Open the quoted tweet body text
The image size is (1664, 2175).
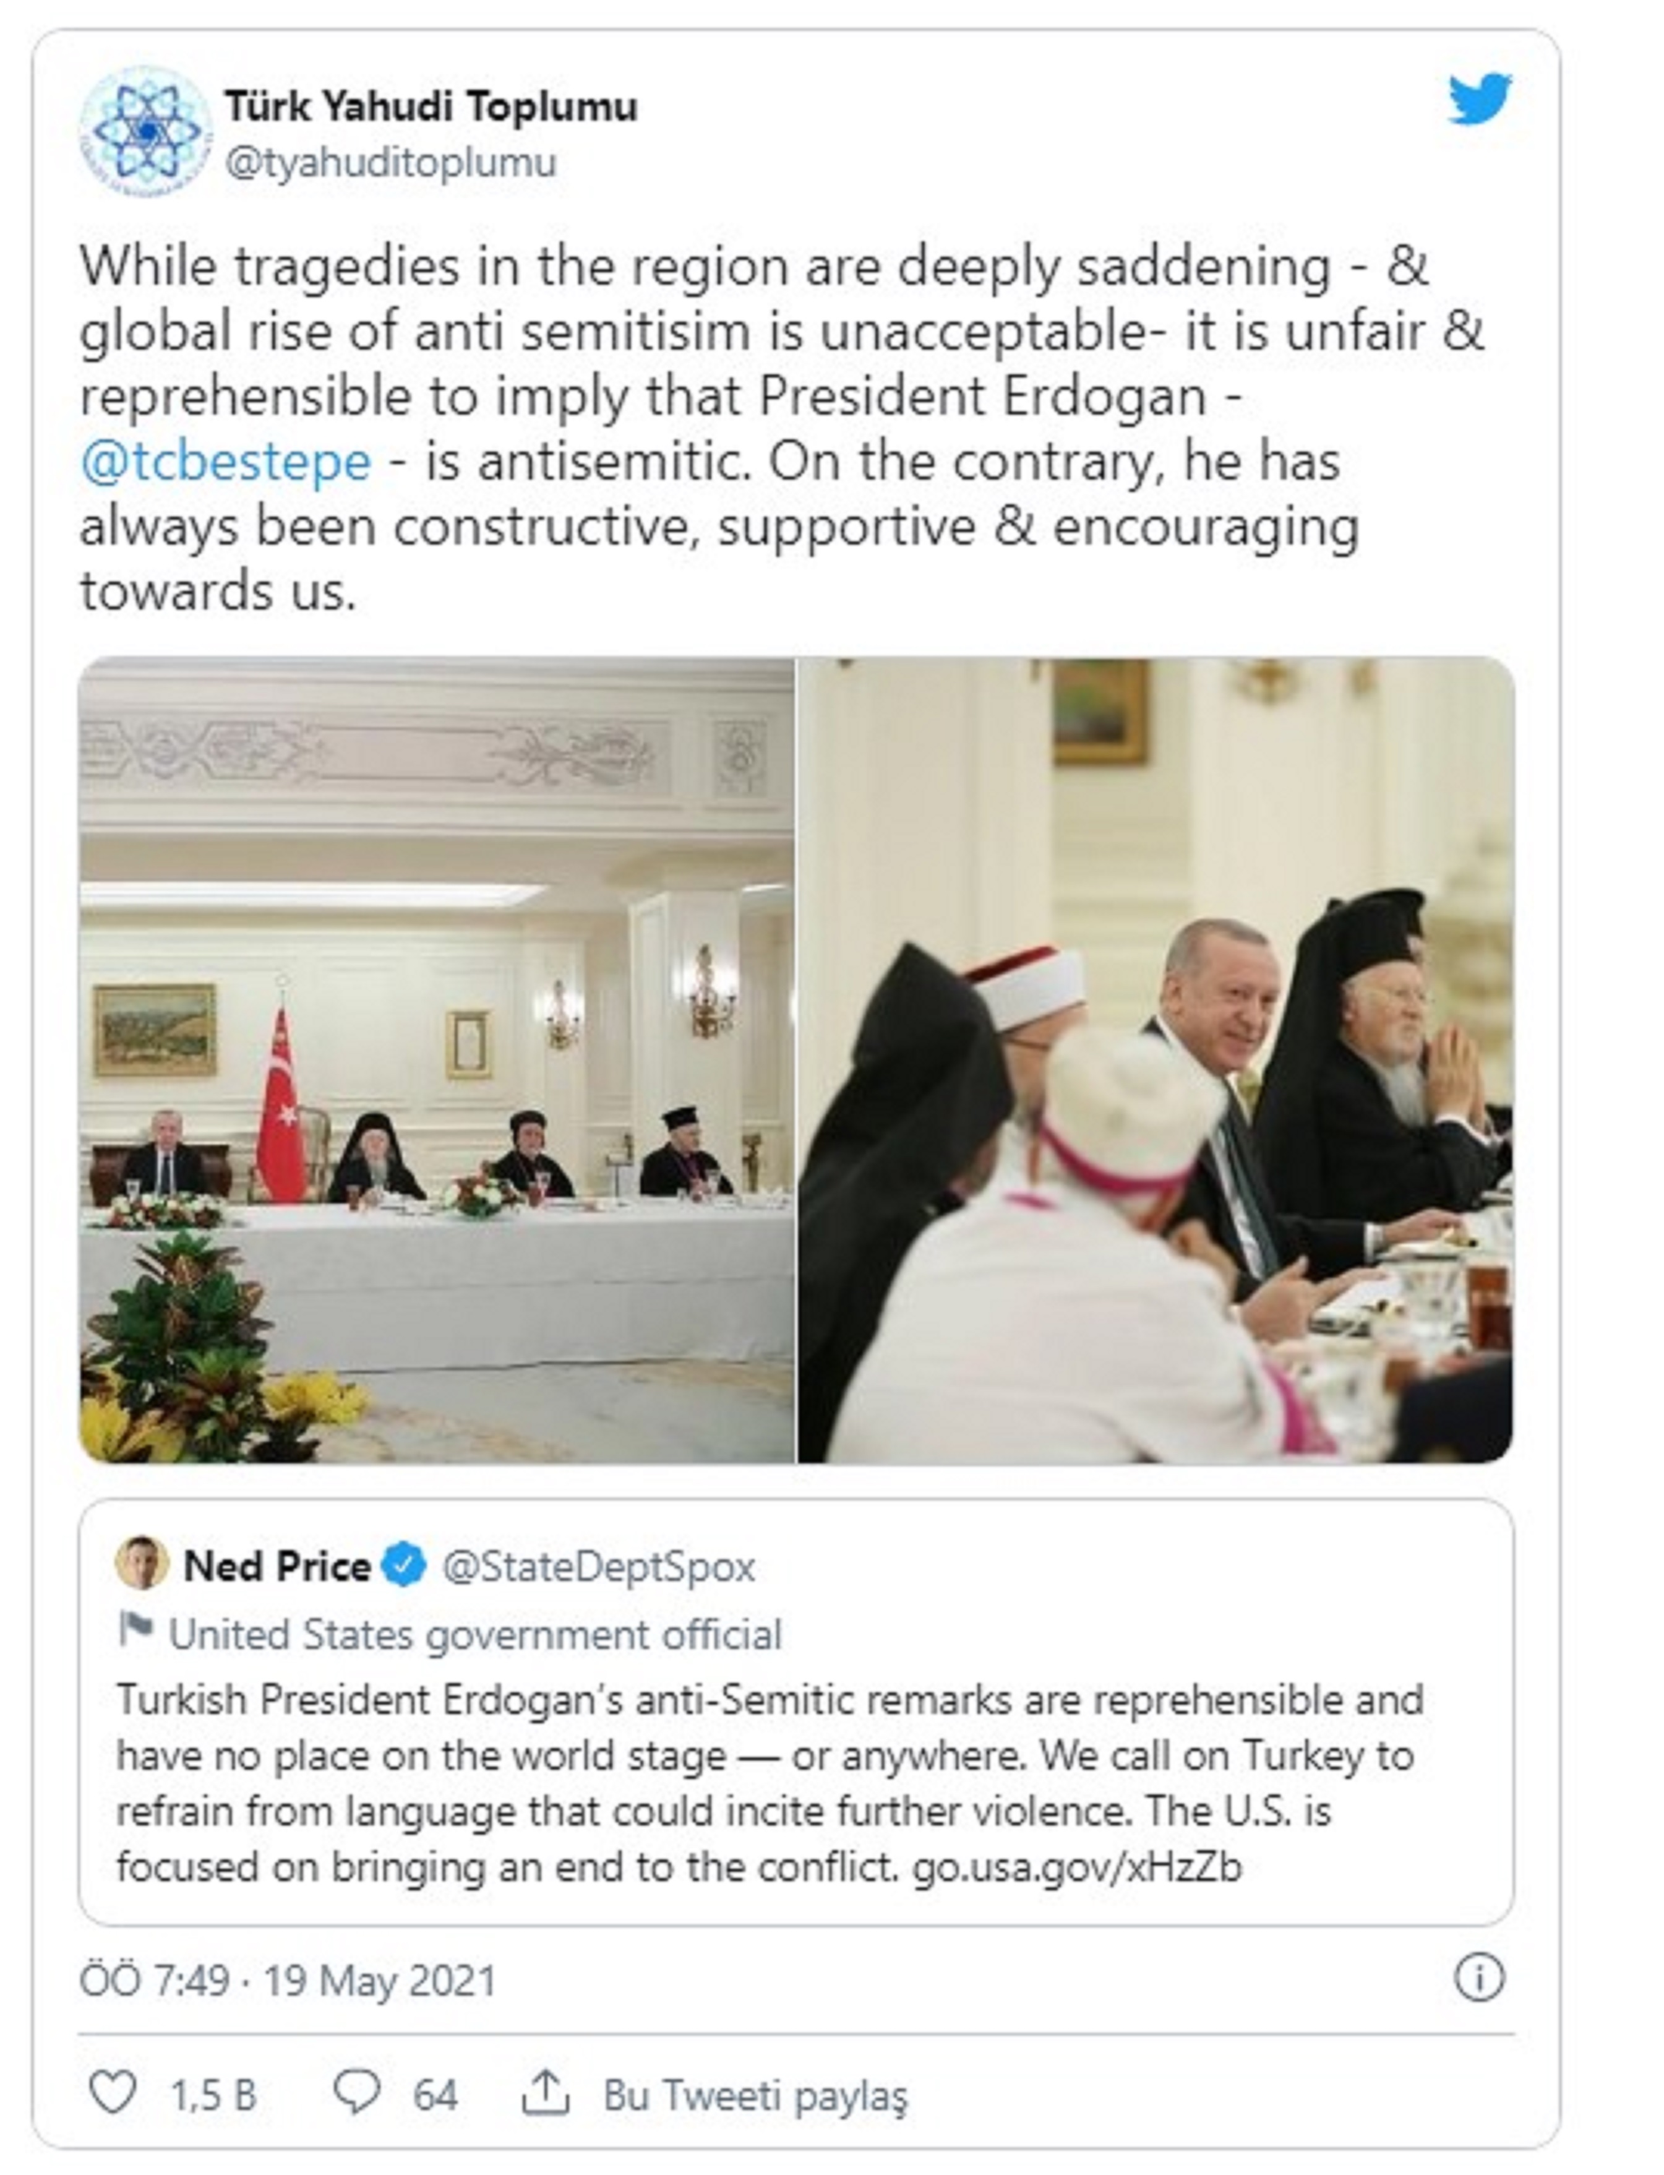click(x=769, y=1783)
